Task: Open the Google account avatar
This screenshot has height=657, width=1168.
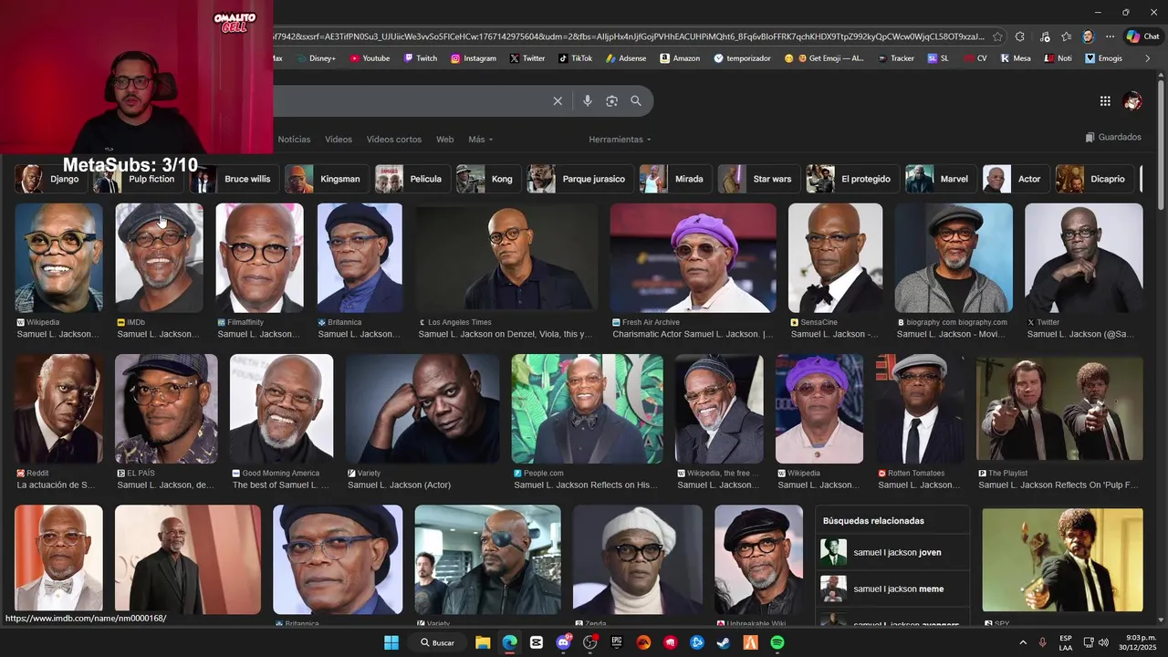Action: click(x=1133, y=101)
